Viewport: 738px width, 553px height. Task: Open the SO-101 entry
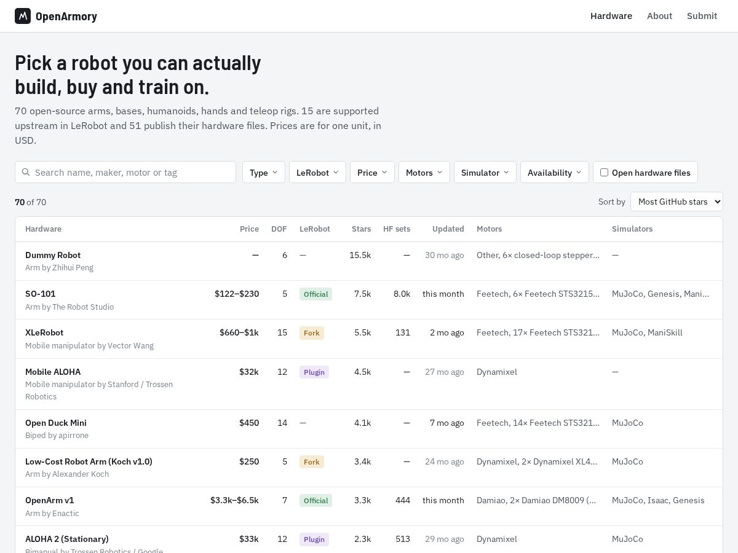[41, 294]
